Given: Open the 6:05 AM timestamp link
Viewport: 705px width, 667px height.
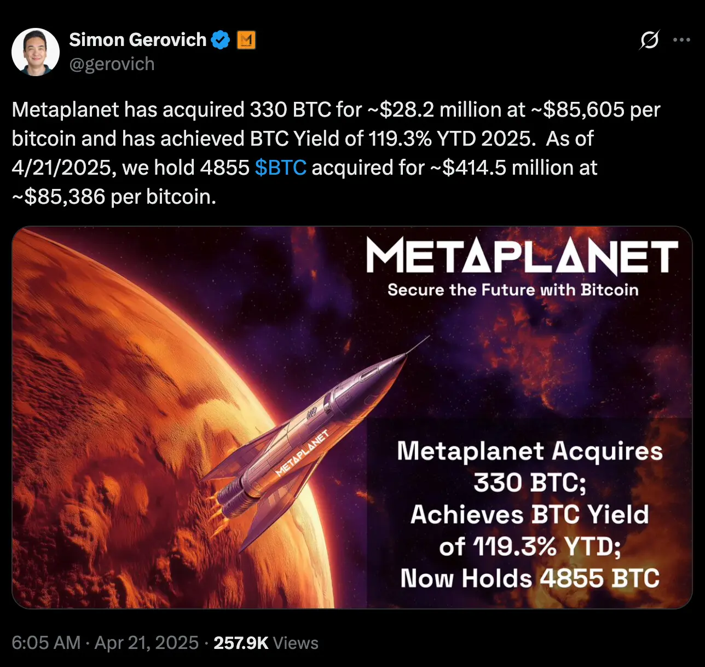Looking at the screenshot, I should (46, 642).
